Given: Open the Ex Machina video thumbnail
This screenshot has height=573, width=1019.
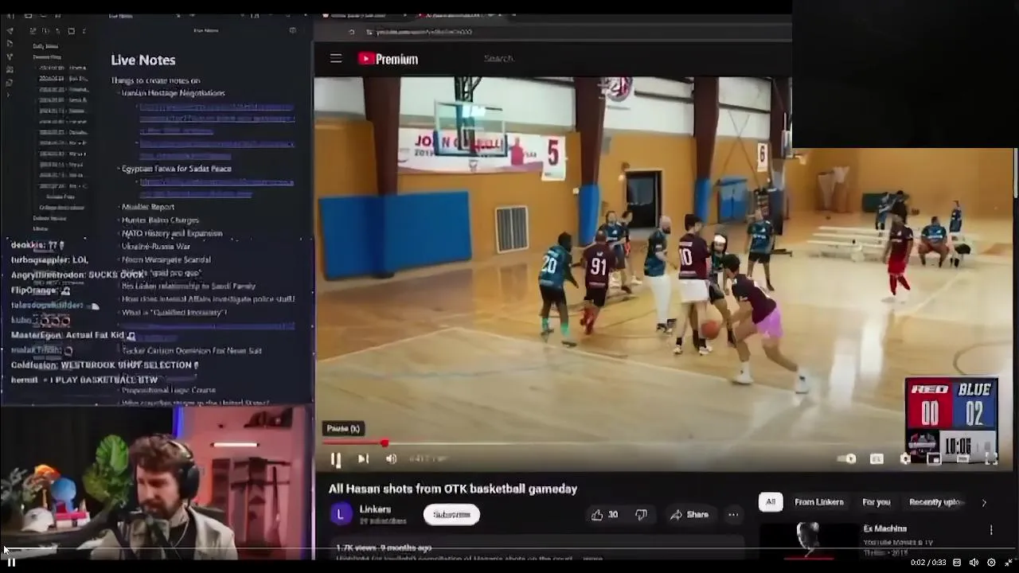Looking at the screenshot, I should pos(807,540).
